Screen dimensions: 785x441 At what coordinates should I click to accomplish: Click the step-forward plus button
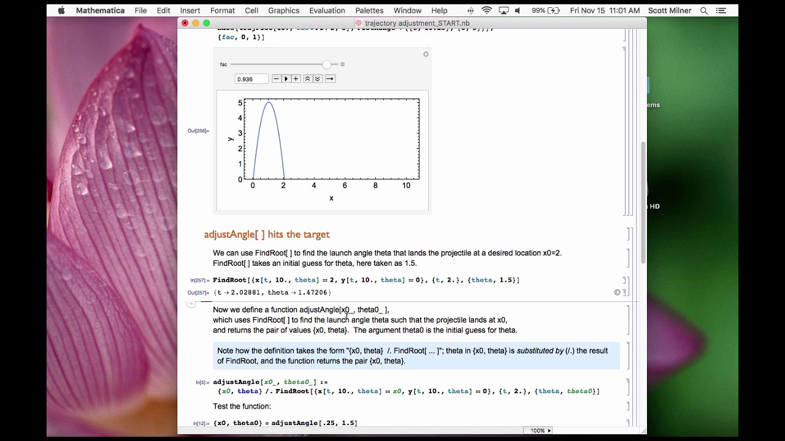(x=296, y=78)
